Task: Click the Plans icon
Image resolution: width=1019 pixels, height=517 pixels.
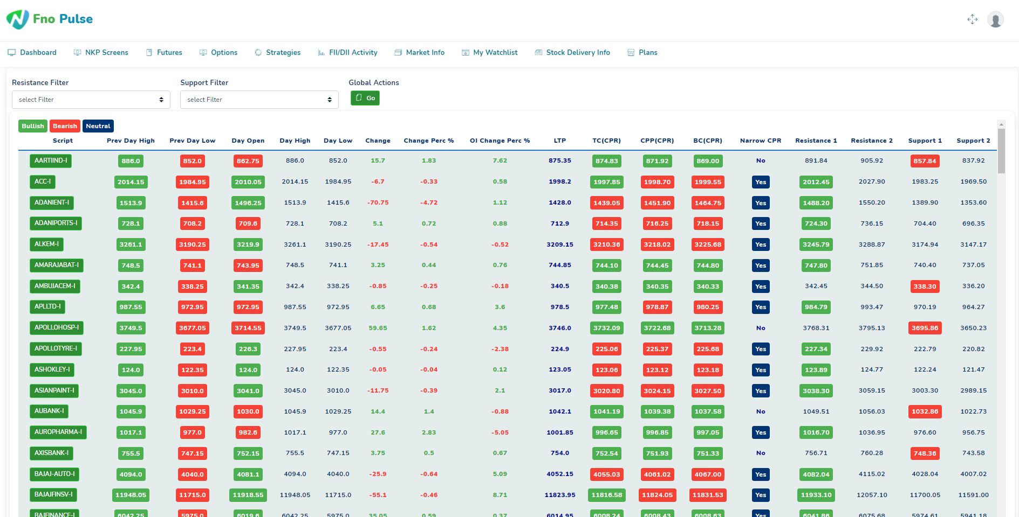Action: pos(631,52)
